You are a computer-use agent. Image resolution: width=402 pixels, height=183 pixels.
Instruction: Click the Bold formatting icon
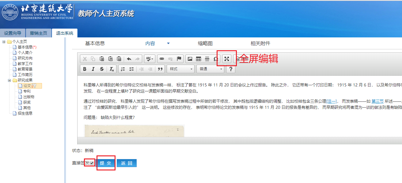[x=85, y=69]
